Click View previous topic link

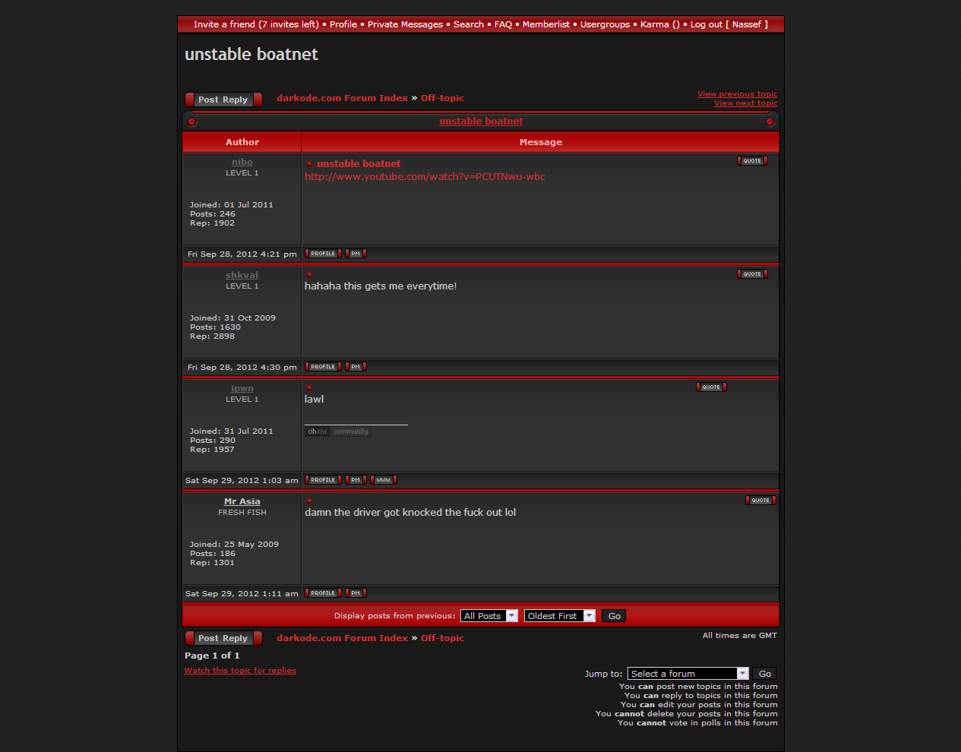pos(737,94)
